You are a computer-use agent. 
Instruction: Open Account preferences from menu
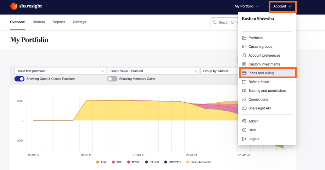click(267, 56)
